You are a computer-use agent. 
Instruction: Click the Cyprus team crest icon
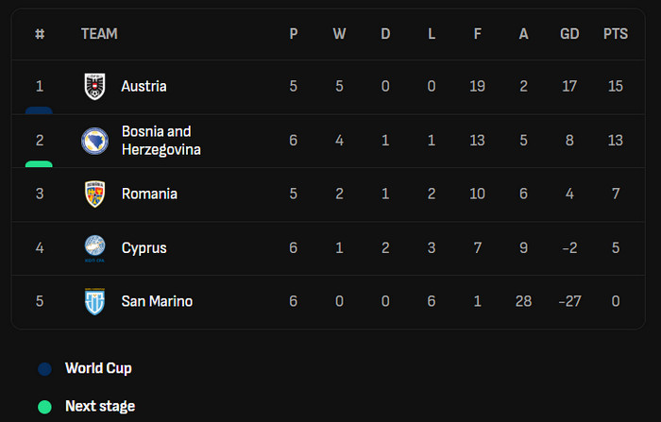[94, 248]
